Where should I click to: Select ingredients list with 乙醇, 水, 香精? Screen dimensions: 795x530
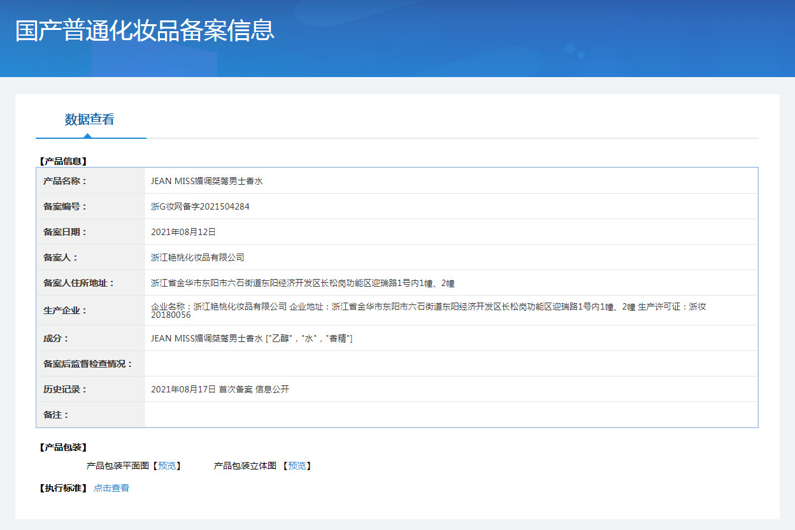coord(252,338)
